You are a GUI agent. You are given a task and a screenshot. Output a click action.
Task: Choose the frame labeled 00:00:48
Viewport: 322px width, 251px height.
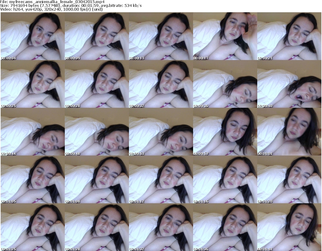[x=96, y=132]
